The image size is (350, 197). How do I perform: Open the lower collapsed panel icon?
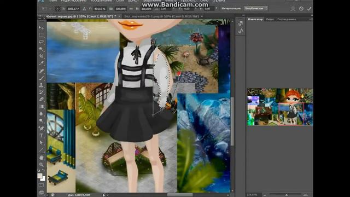(x=241, y=31)
